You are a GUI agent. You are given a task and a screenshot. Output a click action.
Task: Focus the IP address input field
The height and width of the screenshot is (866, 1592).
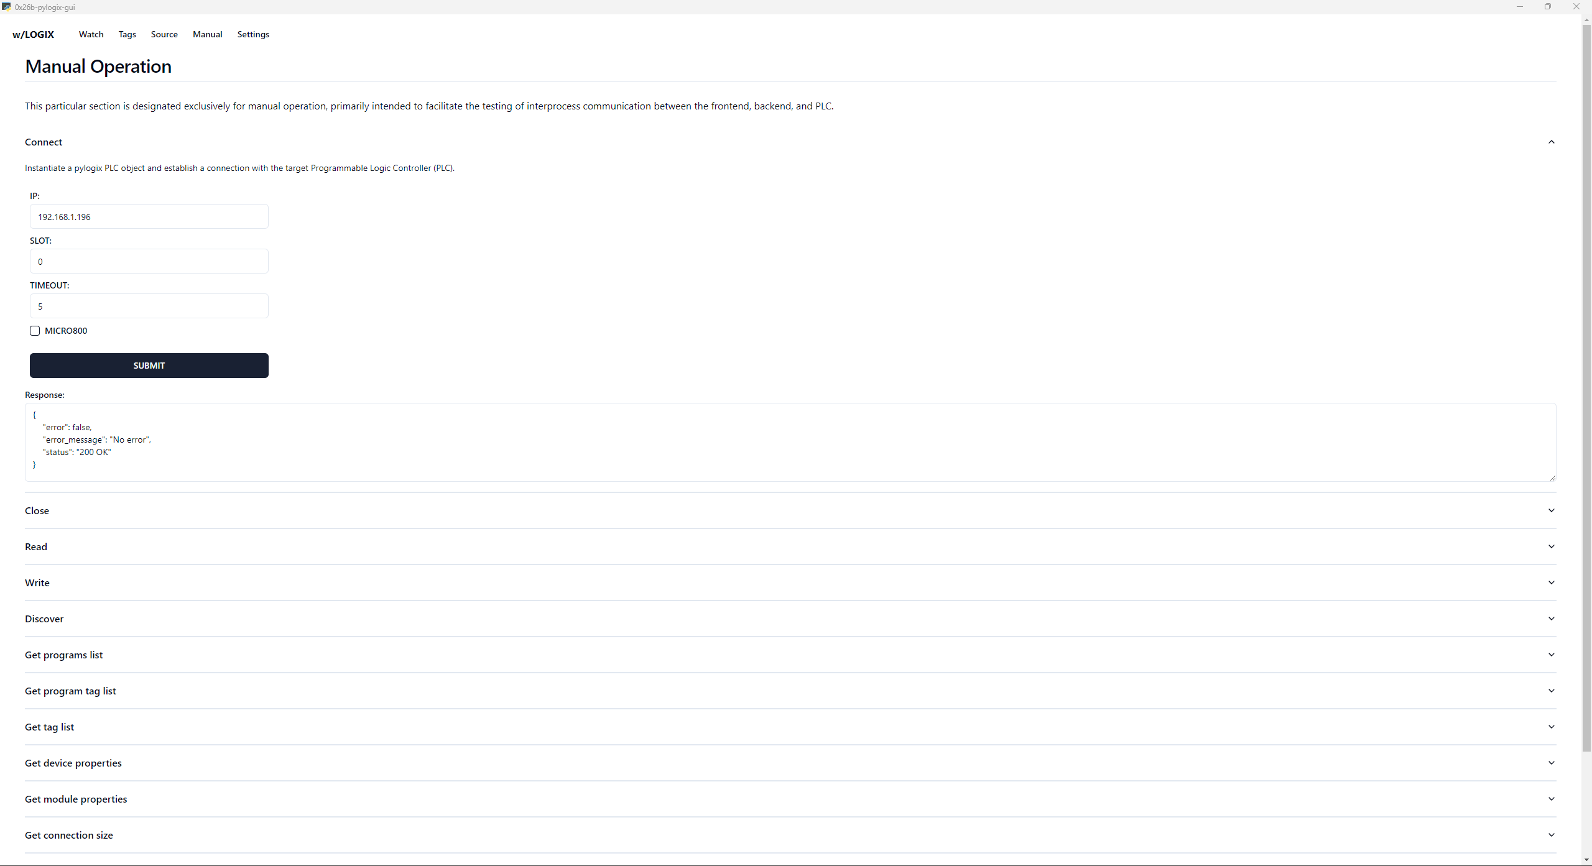click(x=149, y=217)
